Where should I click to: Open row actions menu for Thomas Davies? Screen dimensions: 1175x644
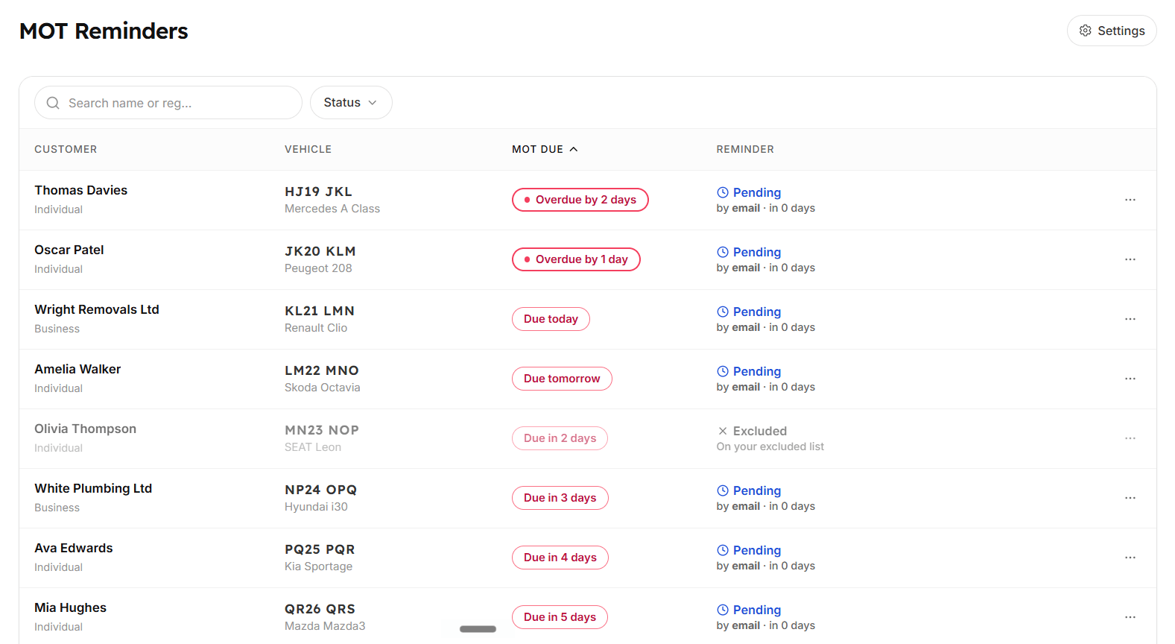coord(1130,200)
